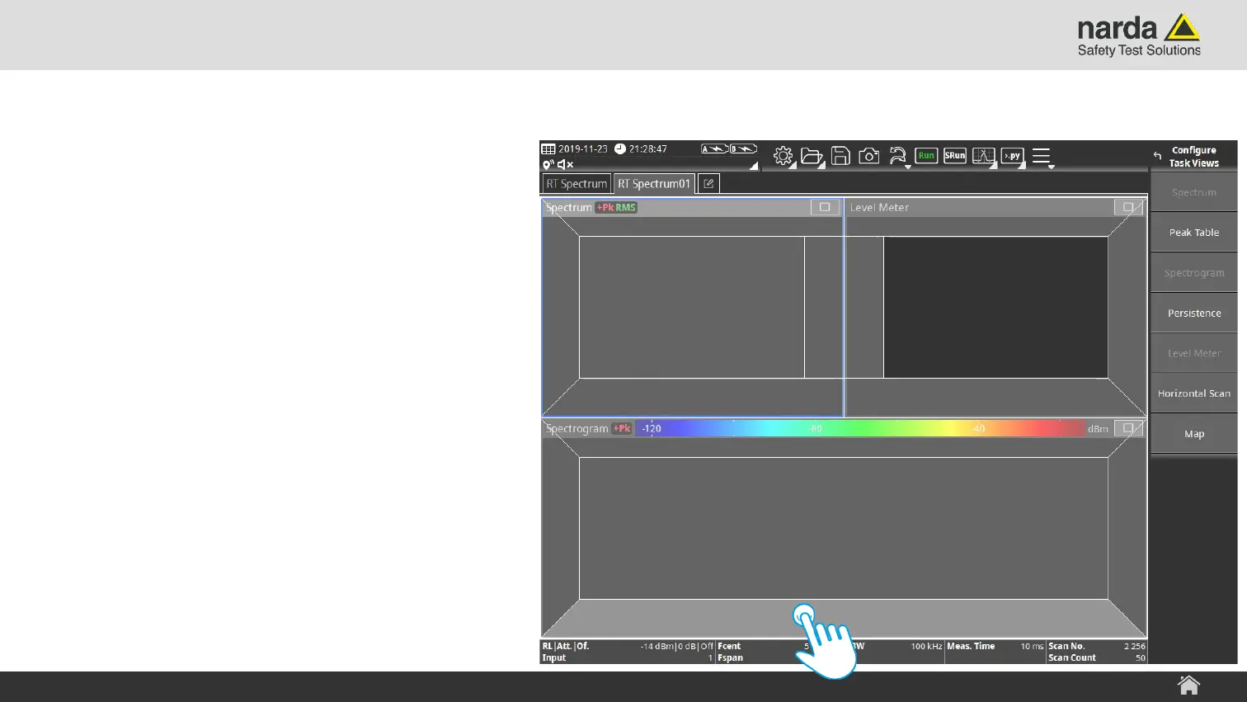Toggle the +Pk badge in Spectrogram header
This screenshot has height=702, width=1247.
622,429
